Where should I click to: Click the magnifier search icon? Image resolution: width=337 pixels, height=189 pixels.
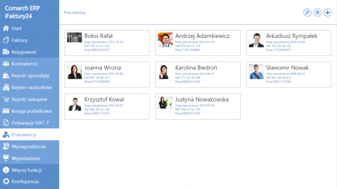click(307, 12)
